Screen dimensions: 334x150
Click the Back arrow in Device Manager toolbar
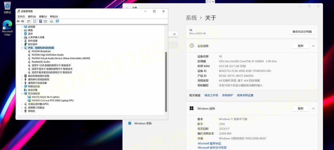18,21
